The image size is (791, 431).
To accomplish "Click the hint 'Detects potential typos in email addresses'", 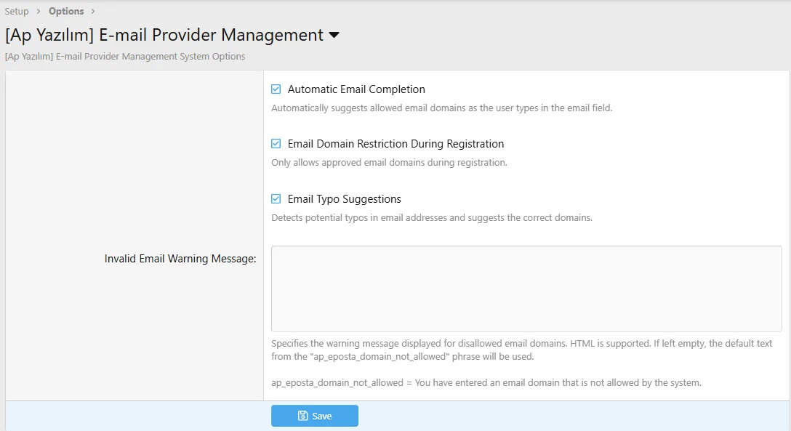I will (x=432, y=218).
